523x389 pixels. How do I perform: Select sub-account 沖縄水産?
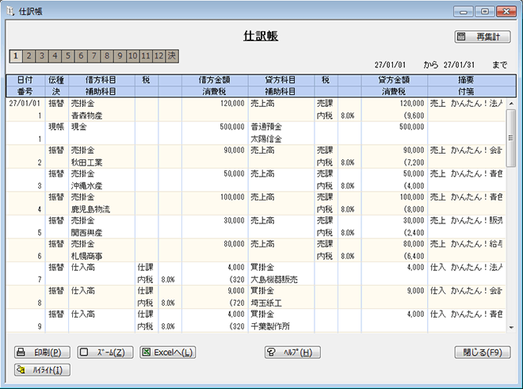click(86, 186)
